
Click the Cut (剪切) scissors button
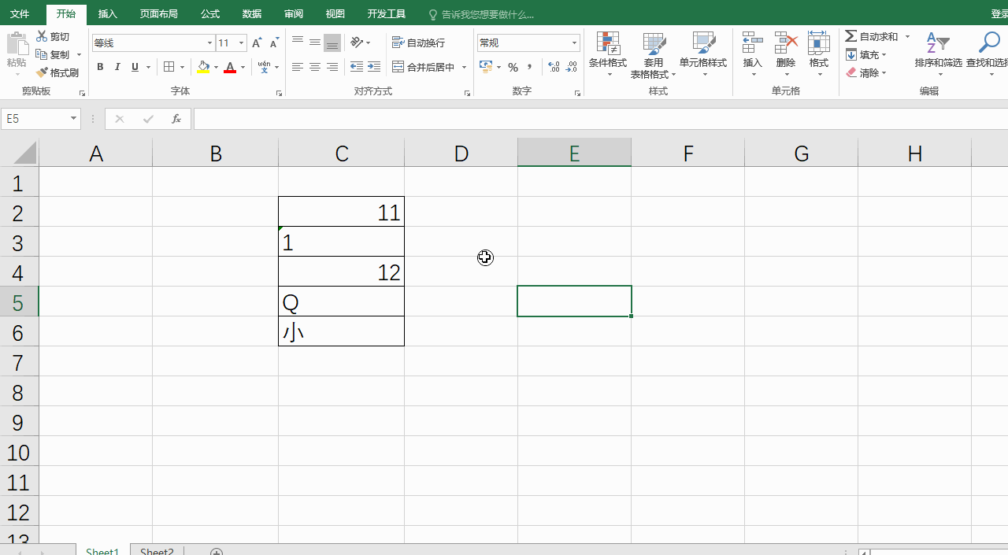coord(53,37)
